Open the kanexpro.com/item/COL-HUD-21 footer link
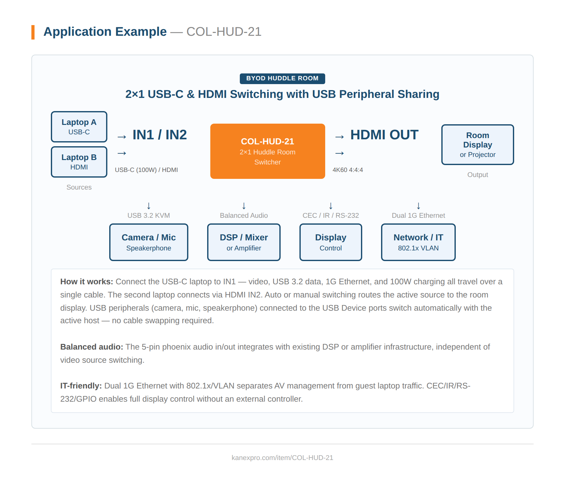Screen dimensions: 565x487 point(282,458)
